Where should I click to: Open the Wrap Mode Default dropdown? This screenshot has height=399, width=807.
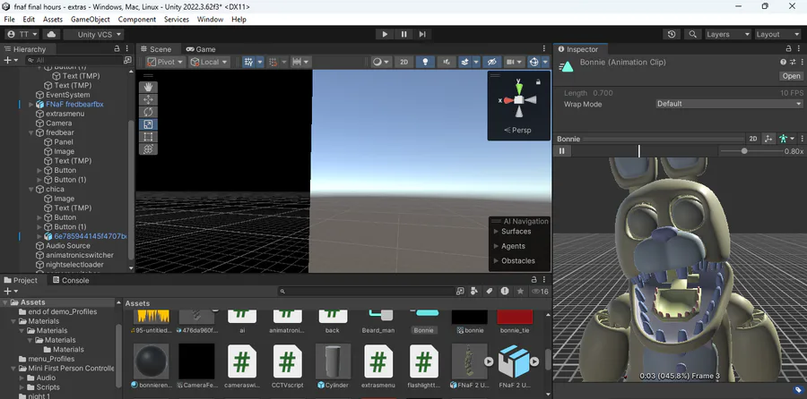click(729, 104)
